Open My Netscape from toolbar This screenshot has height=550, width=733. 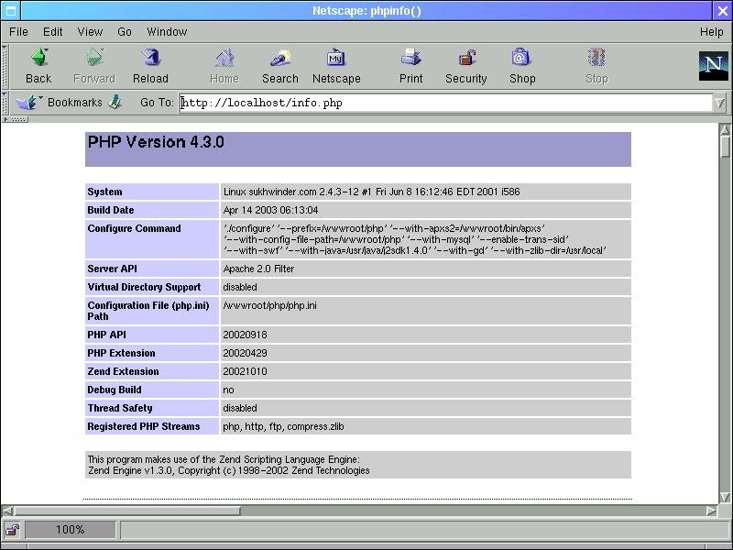point(336,66)
